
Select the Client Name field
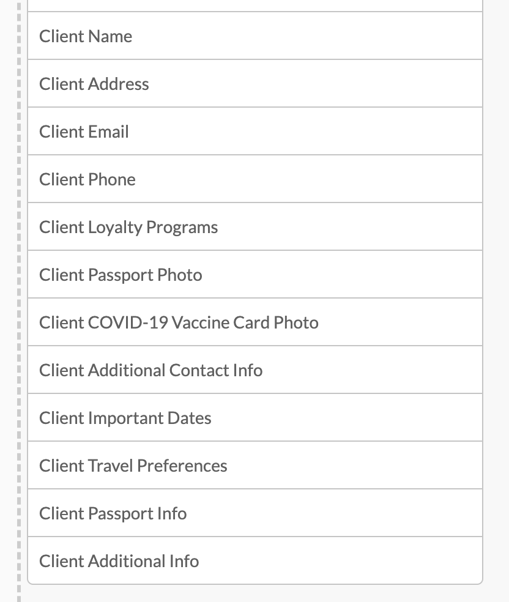pos(254,36)
